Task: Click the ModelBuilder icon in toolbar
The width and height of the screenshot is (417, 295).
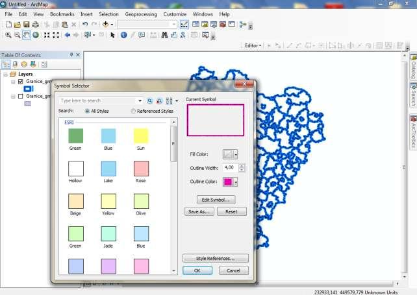Action: pyautogui.click(x=242, y=25)
